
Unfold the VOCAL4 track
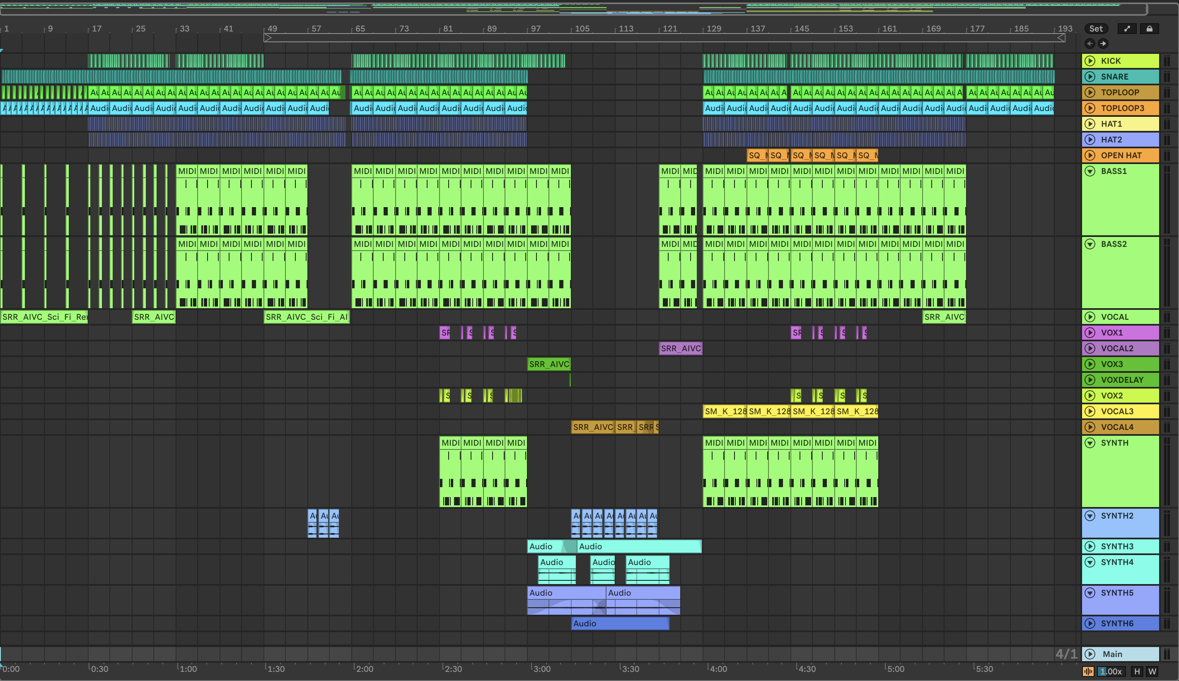1090,427
